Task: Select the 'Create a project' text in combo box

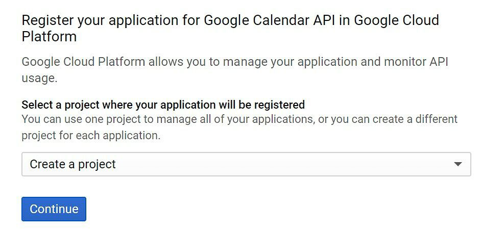Action: 73,164
